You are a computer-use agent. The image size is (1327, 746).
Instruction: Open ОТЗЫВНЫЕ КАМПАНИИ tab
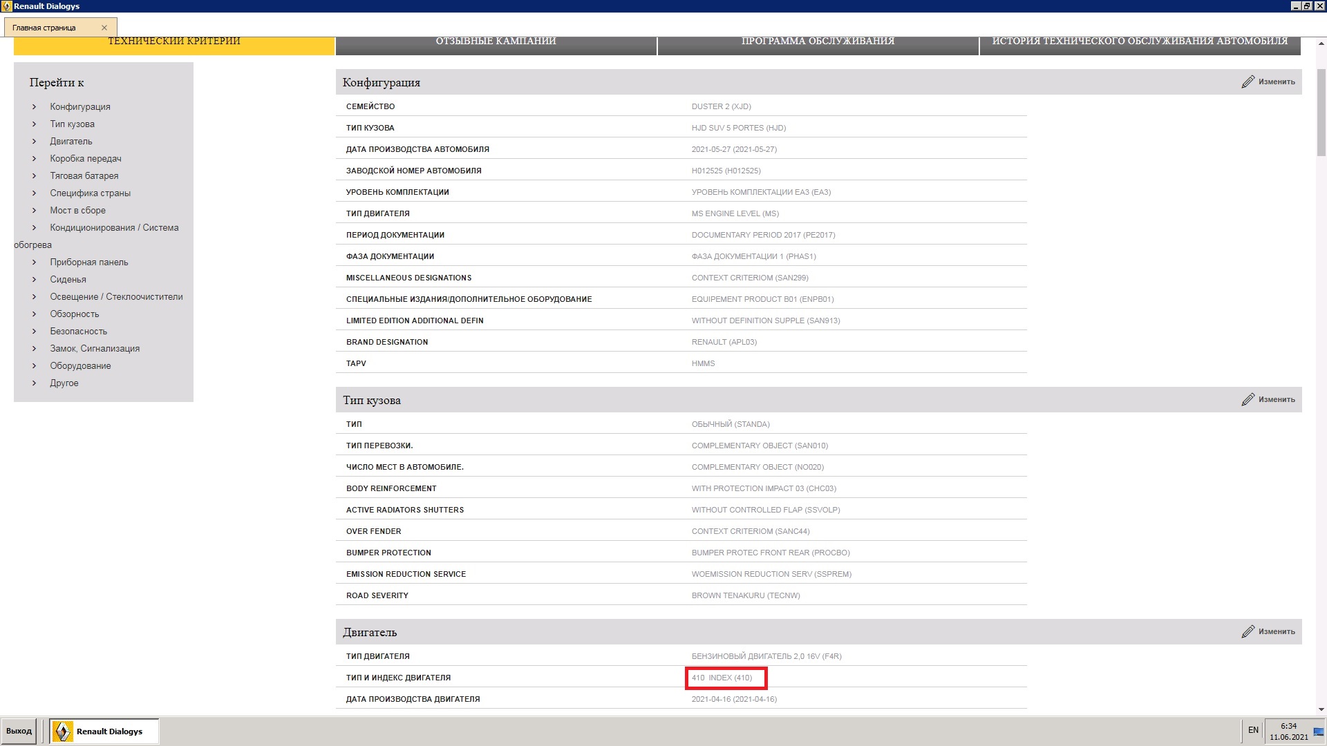pos(496,45)
